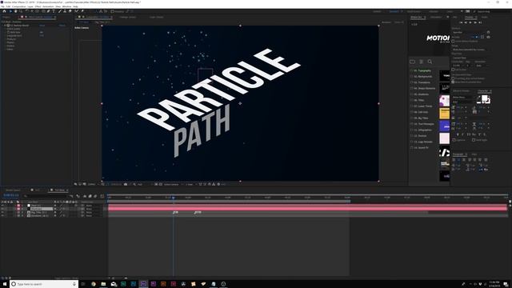
Task: Toggle visibility eye of fourth timeline layer
Action: [2, 216]
